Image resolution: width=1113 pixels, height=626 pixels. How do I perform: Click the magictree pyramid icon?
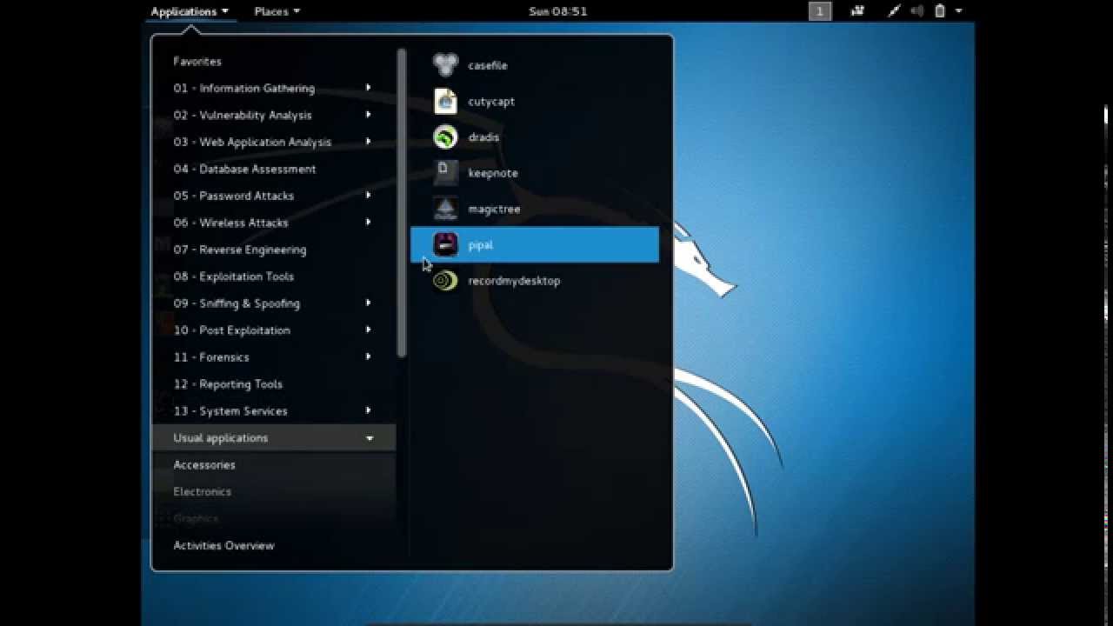[x=445, y=209]
